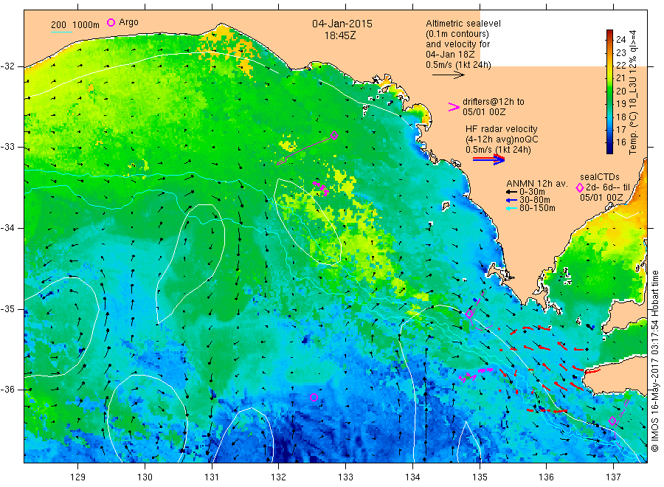Click the magenta drifters arrowhead legend symbol
Image resolution: width=664 pixels, height=487 pixels.
(x=454, y=107)
